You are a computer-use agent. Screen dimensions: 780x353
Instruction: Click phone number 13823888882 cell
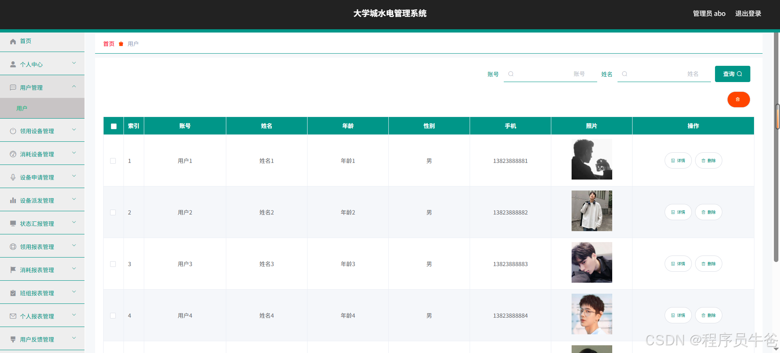[511, 212]
